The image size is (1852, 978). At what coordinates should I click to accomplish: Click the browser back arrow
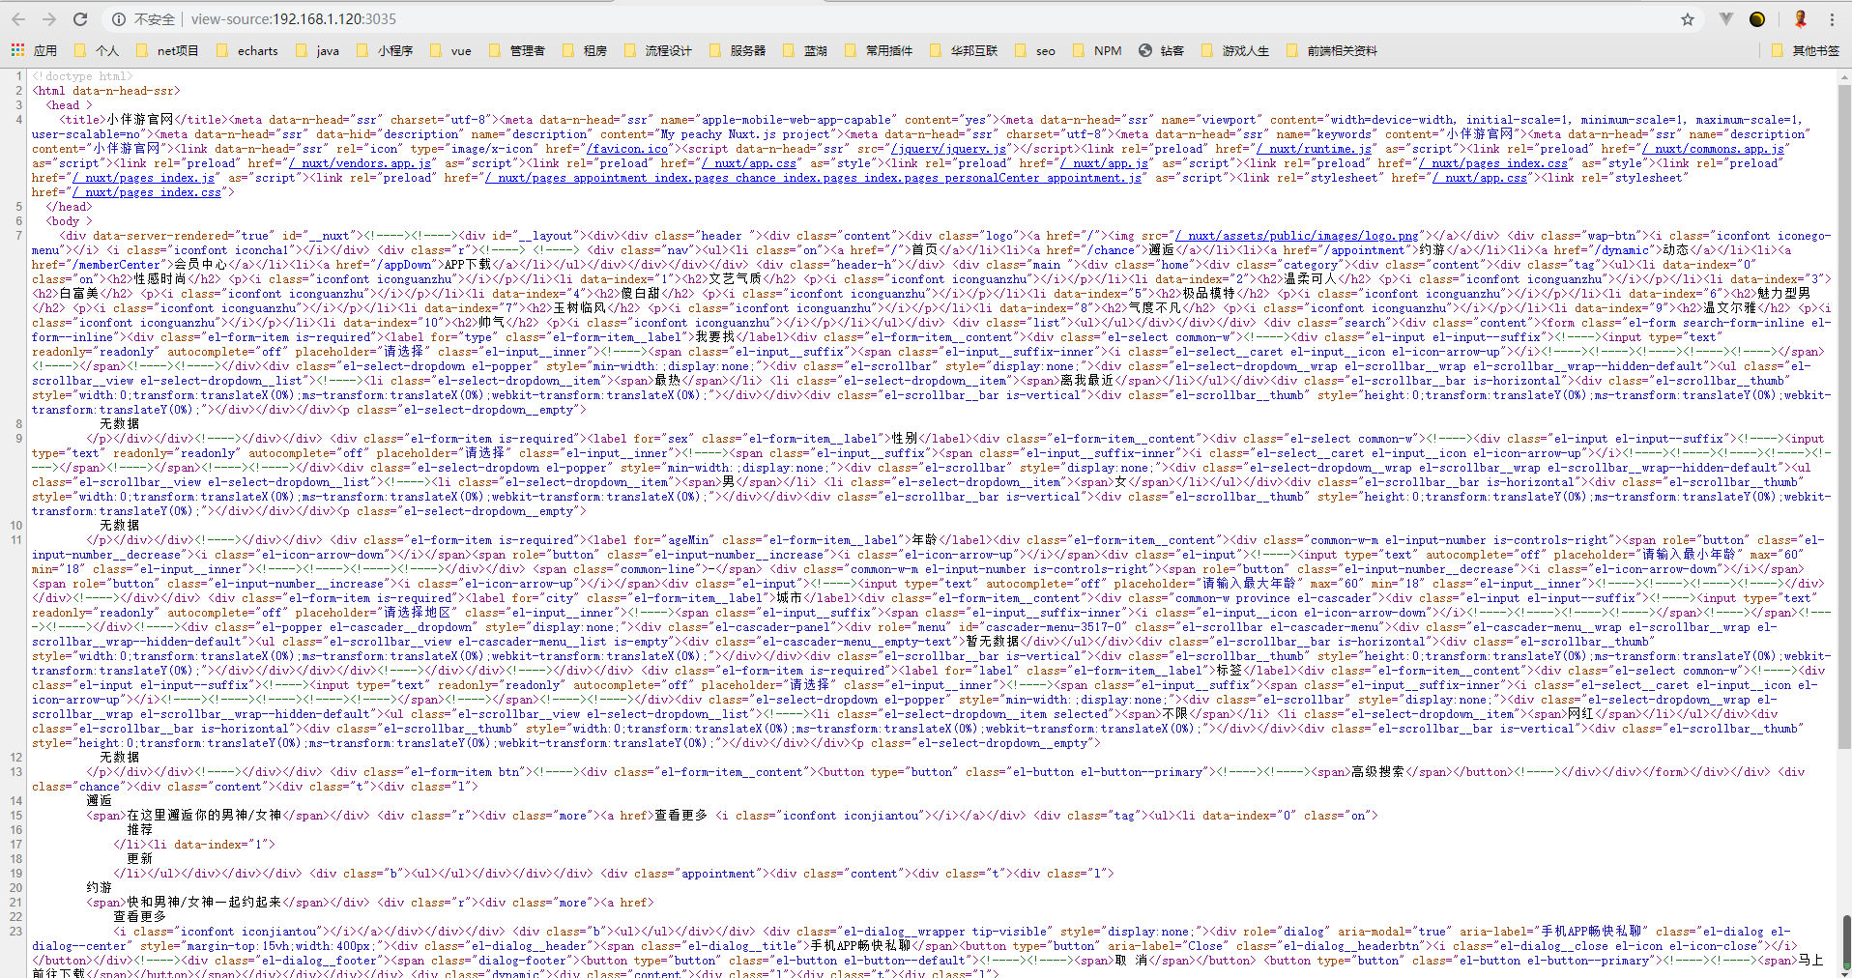[17, 18]
